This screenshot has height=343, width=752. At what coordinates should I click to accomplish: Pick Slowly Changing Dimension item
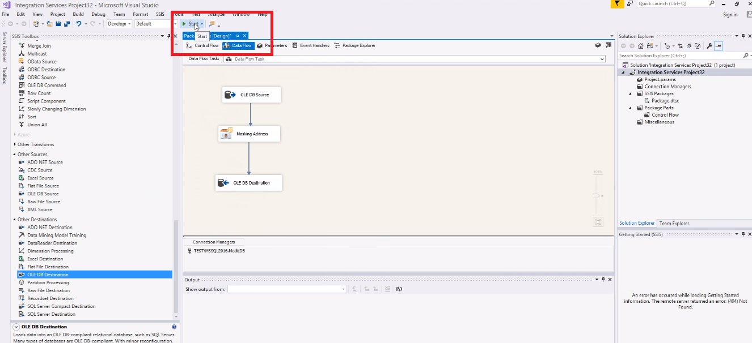point(57,109)
